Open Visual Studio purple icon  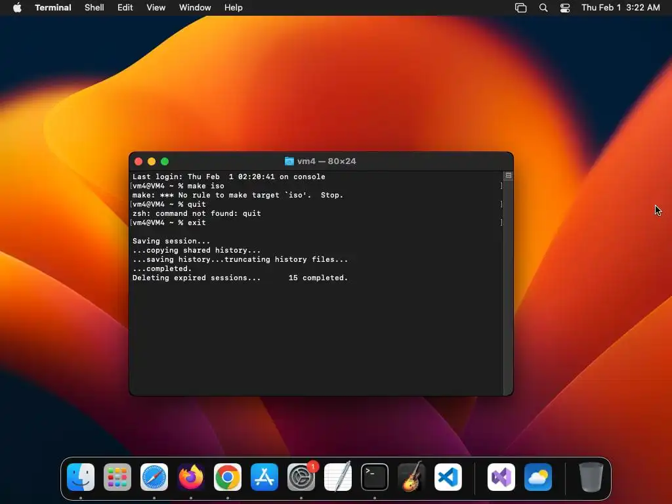[501, 477]
